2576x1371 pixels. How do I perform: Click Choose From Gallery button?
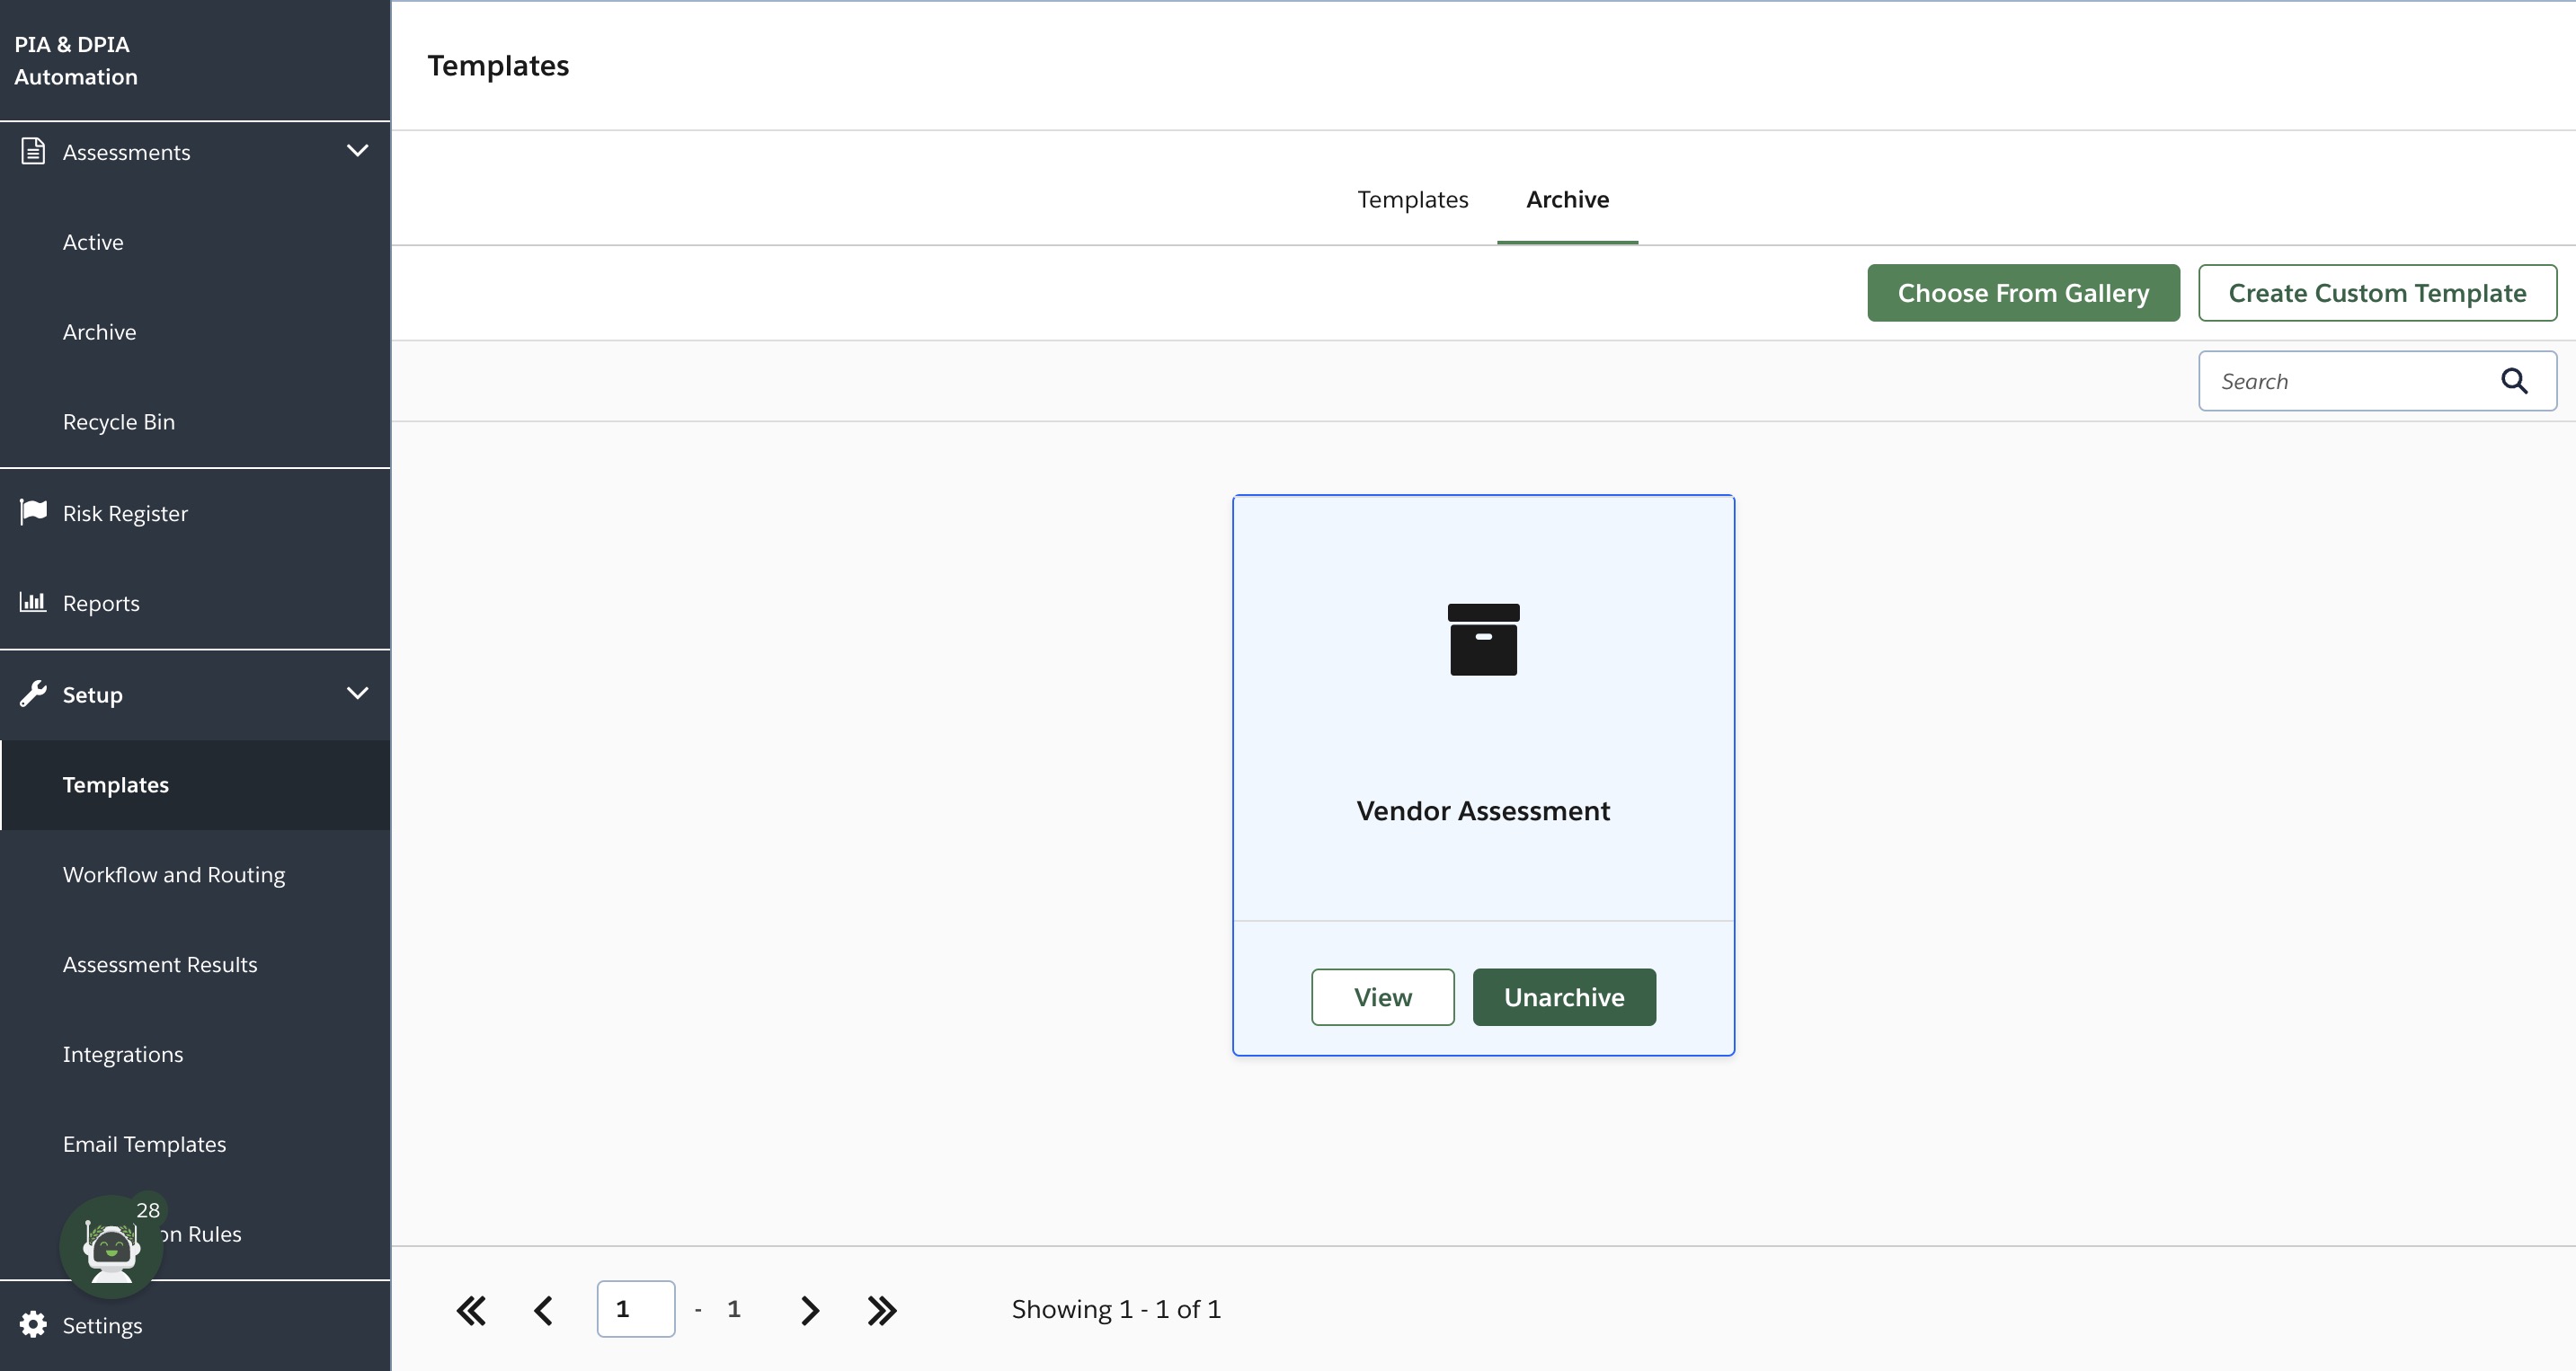(2023, 293)
